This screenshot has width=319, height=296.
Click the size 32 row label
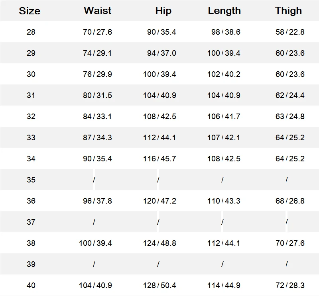pyautogui.click(x=31, y=116)
